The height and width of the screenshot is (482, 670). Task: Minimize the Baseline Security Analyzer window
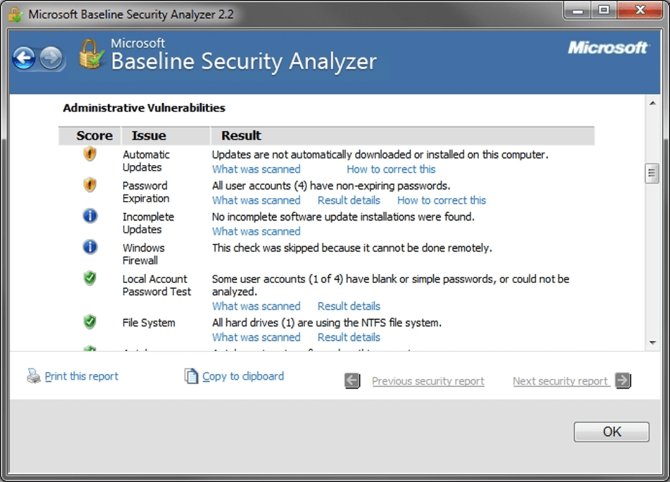click(578, 11)
